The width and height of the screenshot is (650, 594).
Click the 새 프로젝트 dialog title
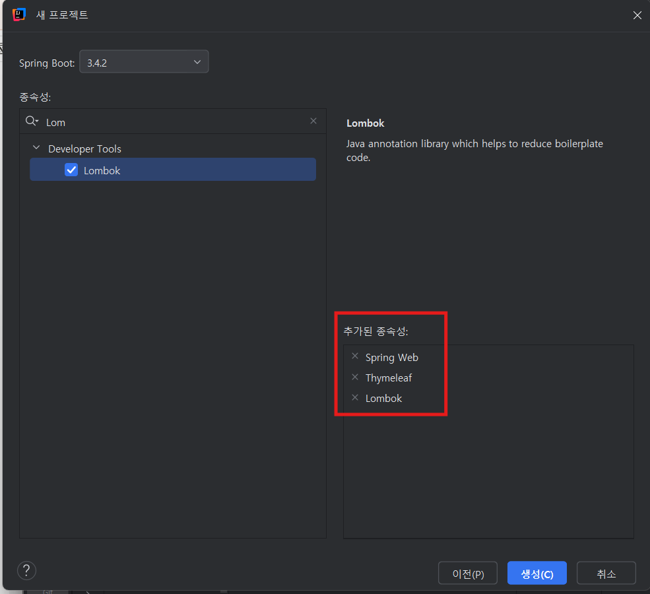tap(62, 15)
